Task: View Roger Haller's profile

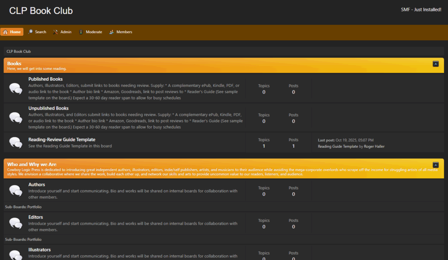Action: click(x=374, y=146)
